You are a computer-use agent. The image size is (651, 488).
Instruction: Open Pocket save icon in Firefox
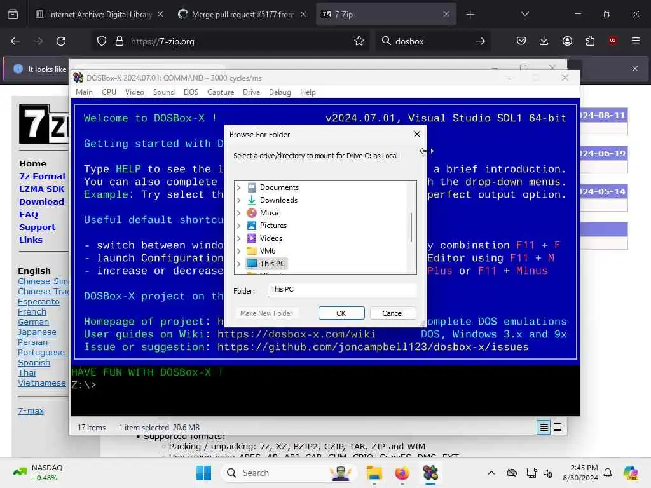coord(521,41)
